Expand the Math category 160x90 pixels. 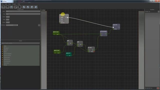[2, 52]
